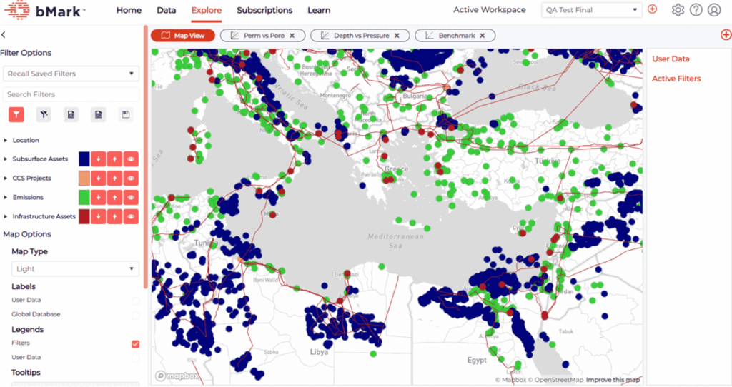
Task: Expand the CCS Projects filter group
Action: coord(6,178)
